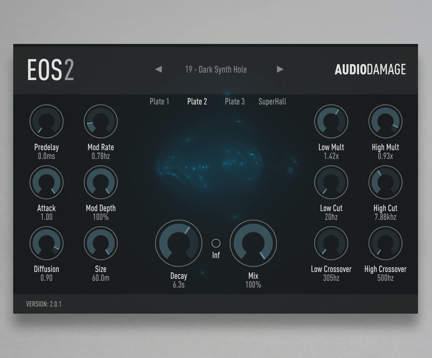Choose the SuperHall algorithm
Viewport: 432px width, 358px height.
pyautogui.click(x=272, y=101)
